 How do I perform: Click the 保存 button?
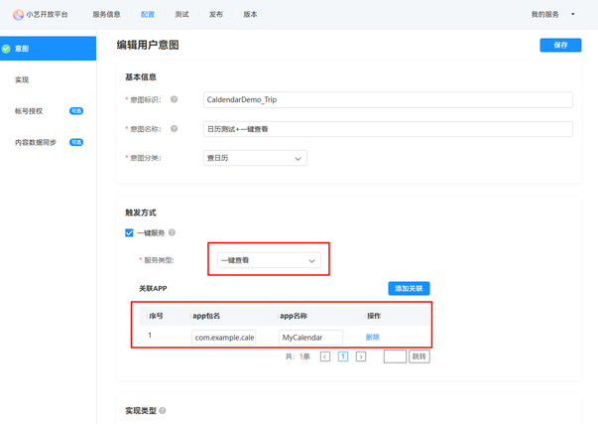point(560,45)
